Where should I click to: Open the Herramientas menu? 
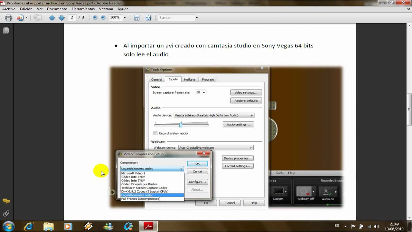83,9
